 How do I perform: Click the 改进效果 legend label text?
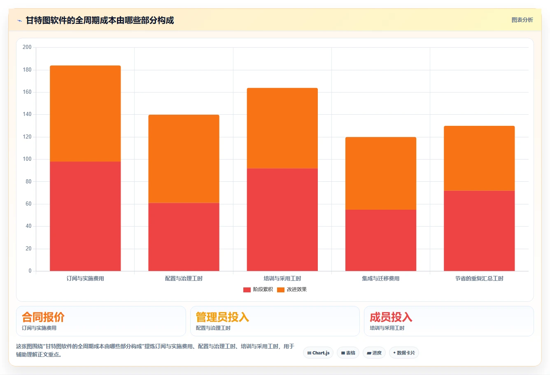click(297, 289)
